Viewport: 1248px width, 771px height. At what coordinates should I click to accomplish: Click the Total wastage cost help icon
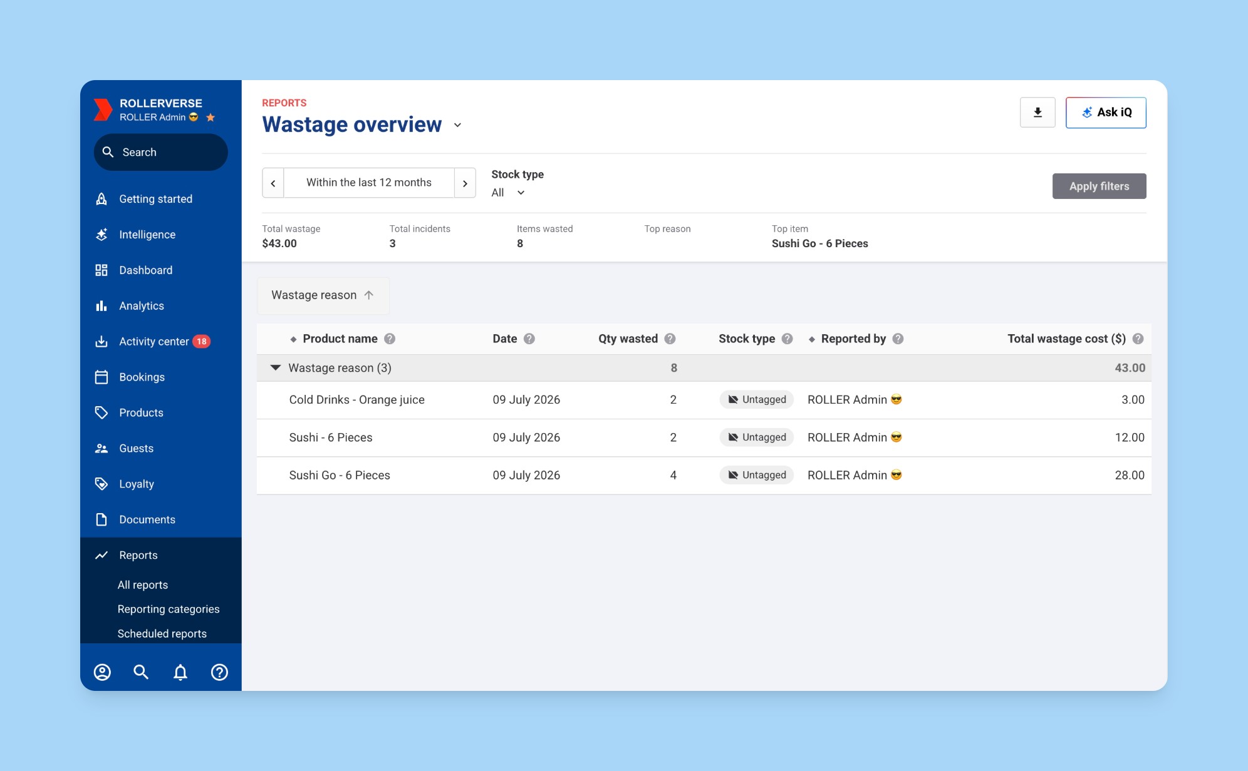tap(1138, 339)
